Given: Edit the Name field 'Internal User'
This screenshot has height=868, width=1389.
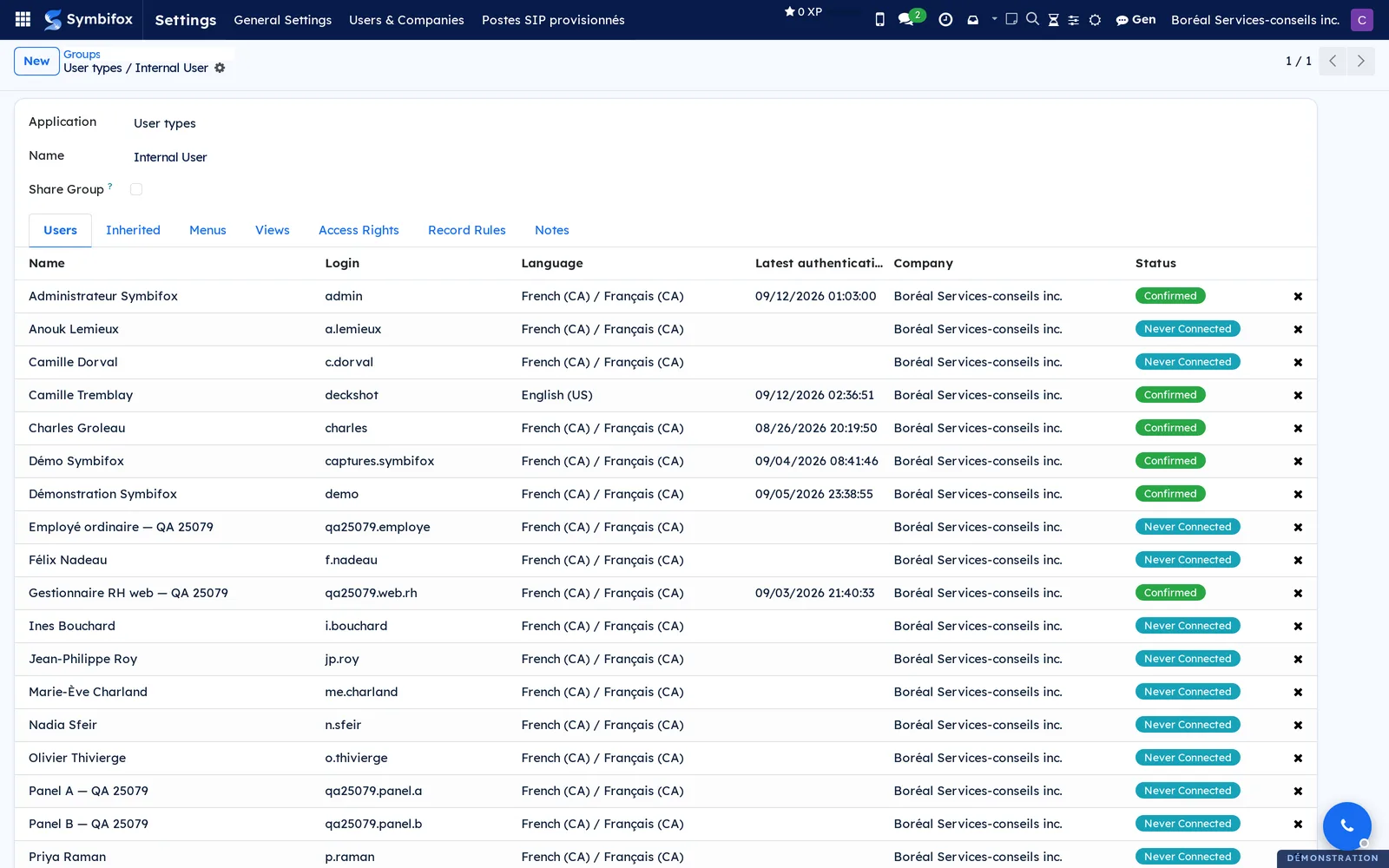Looking at the screenshot, I should tap(170, 157).
